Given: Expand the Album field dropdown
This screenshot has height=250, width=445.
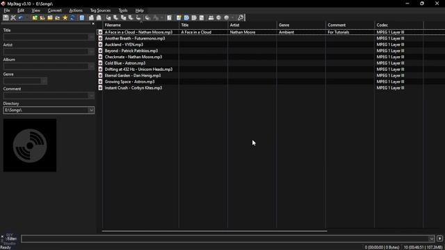Looking at the screenshot, I should 91,67.
